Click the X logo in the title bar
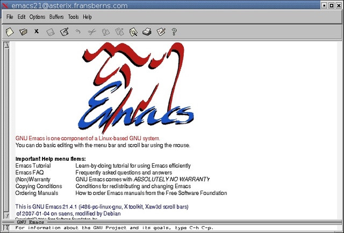 [x=5, y=5]
